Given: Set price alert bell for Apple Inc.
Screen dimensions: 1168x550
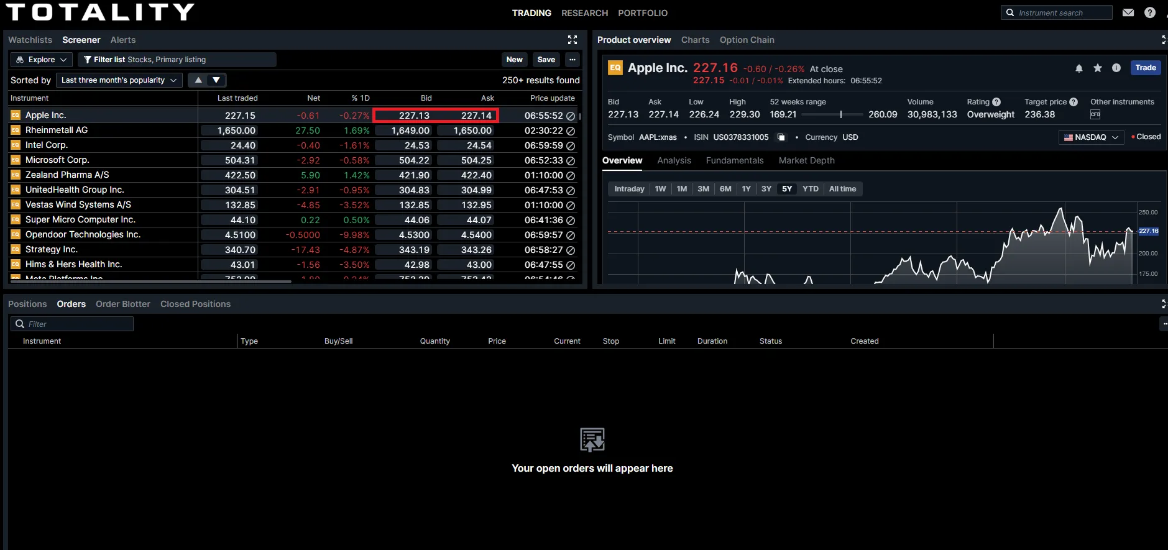Looking at the screenshot, I should (x=1079, y=68).
